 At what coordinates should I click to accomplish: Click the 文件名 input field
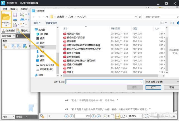tap(104, 82)
